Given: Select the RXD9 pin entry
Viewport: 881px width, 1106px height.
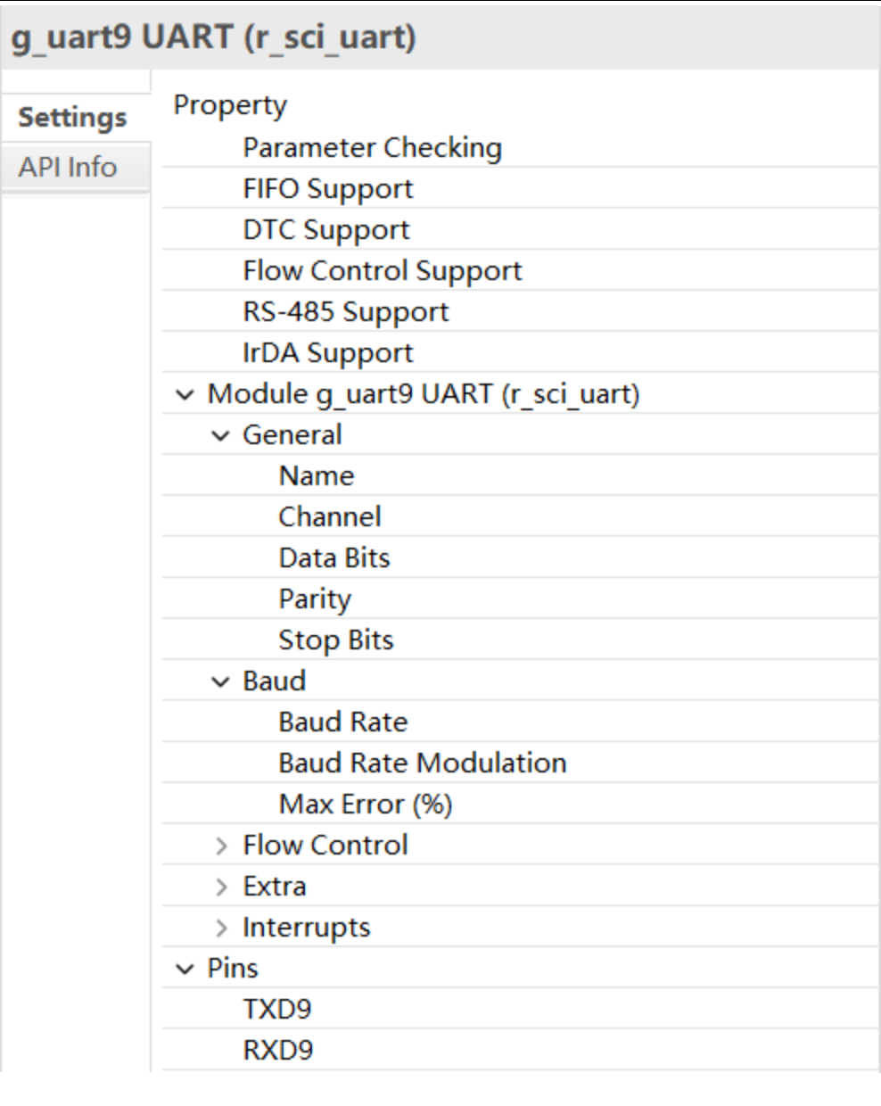Looking at the screenshot, I should [x=520, y=1050].
